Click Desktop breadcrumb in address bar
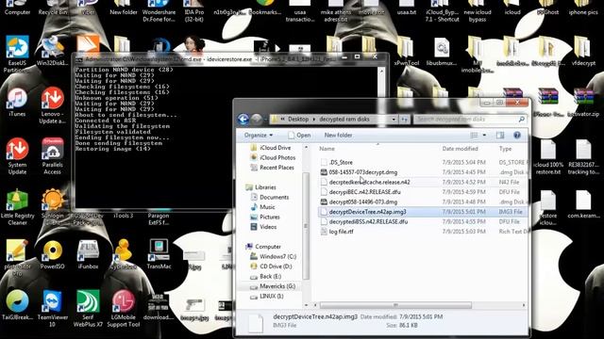This screenshot has width=604, height=339. pos(298,120)
